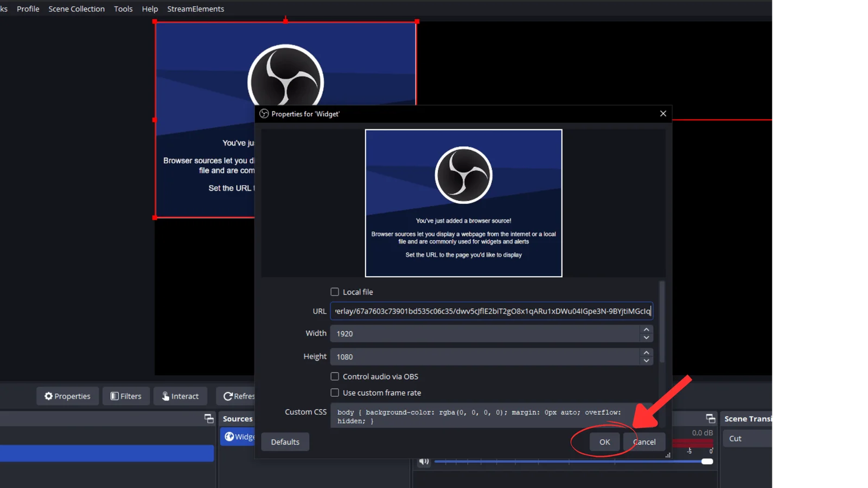Reset settings with the Defaults button
Screen dimensions: 868x488
tap(285, 442)
